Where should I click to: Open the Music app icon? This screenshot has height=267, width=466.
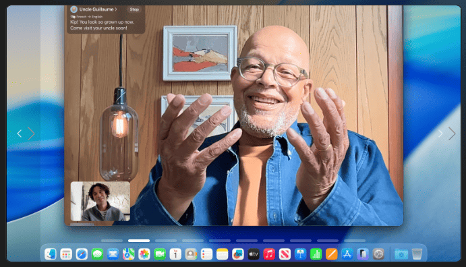269,254
